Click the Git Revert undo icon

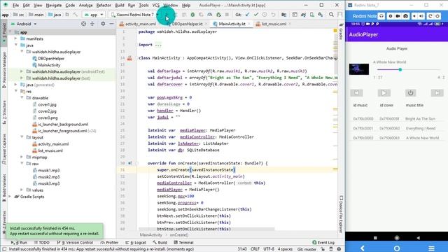(x=273, y=15)
